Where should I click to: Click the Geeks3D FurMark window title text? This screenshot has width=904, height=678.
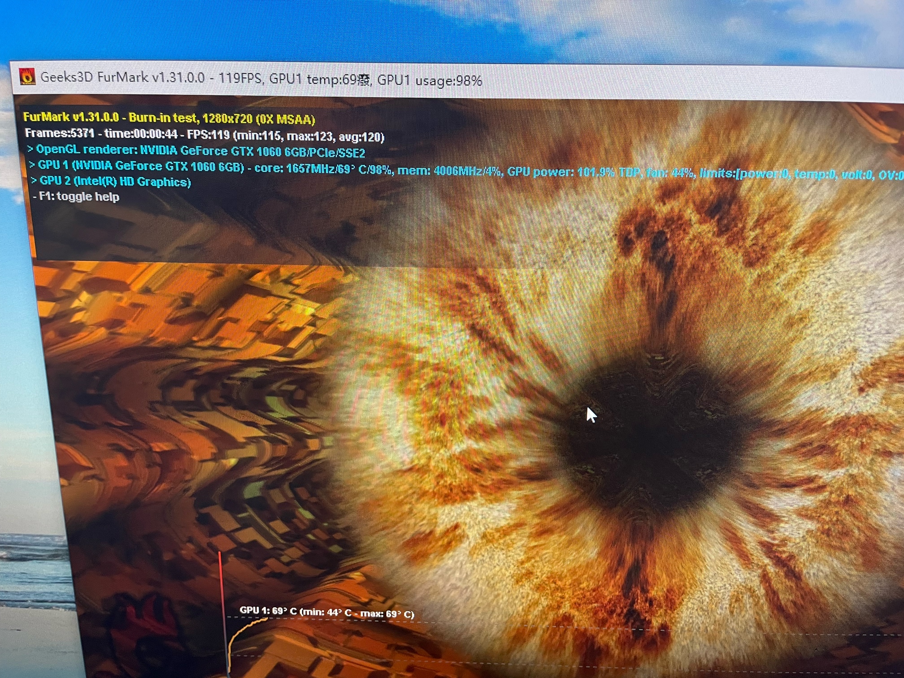point(261,79)
